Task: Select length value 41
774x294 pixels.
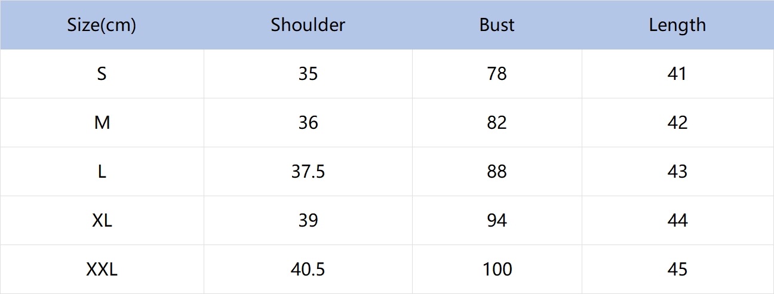Action: (677, 74)
